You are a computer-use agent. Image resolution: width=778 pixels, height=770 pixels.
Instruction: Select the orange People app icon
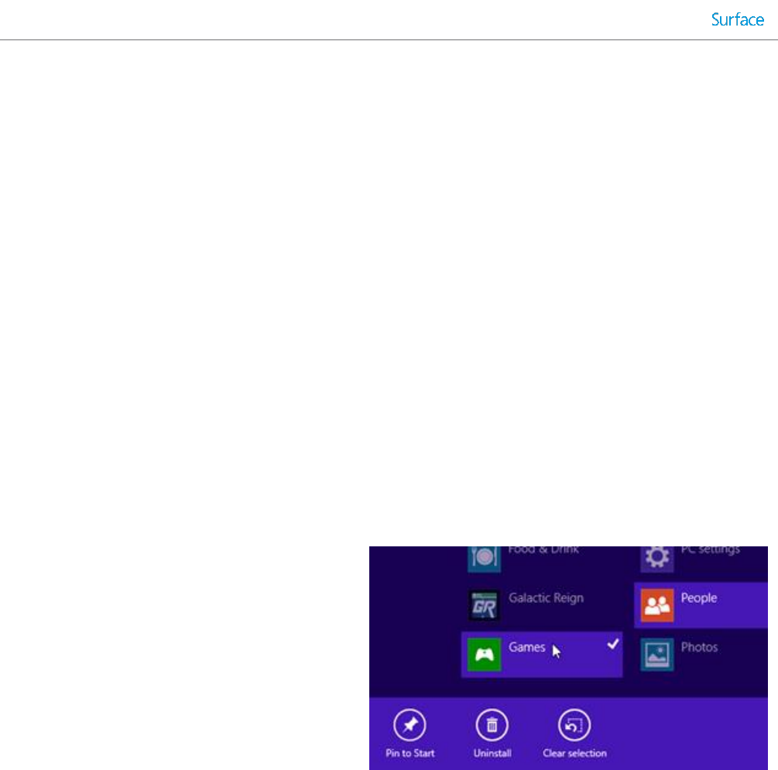[x=656, y=605]
